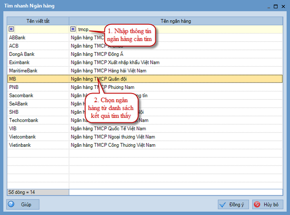Image resolution: width=290 pixels, height=215 pixels.
Task: Select the ABBank row
Action: pos(145,37)
